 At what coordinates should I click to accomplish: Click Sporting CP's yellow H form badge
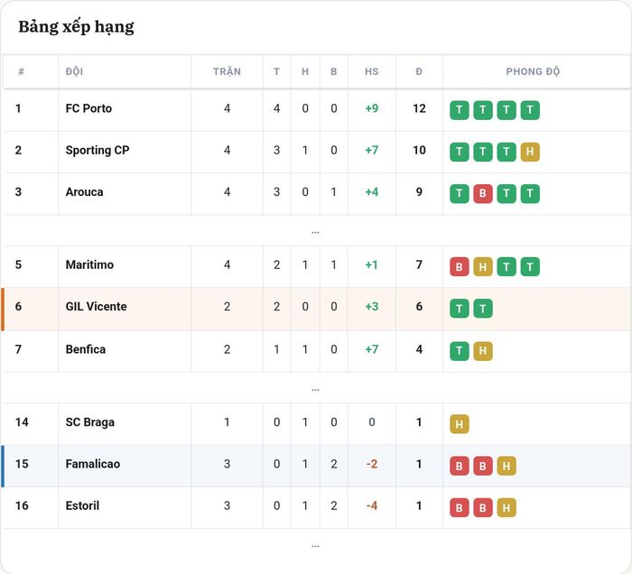pos(530,152)
